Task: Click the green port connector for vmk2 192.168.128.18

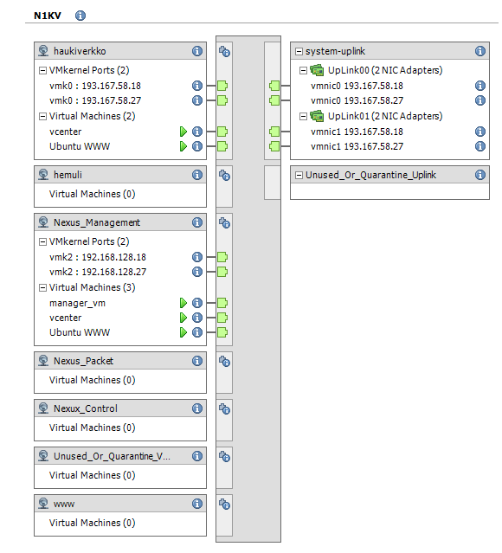Action: click(222, 257)
